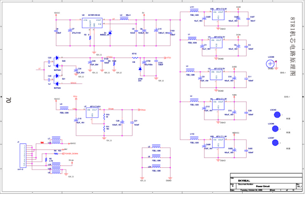
Task: Select the LOCK5 filled circle symbol
Action: click(277, 115)
